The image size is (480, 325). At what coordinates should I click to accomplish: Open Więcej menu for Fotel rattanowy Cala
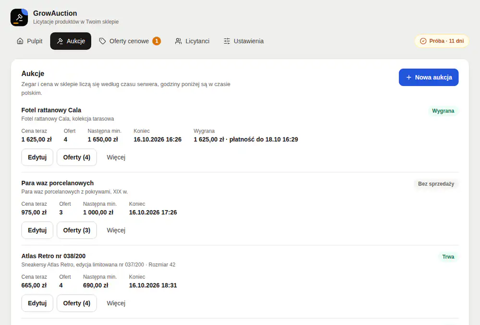tap(116, 157)
